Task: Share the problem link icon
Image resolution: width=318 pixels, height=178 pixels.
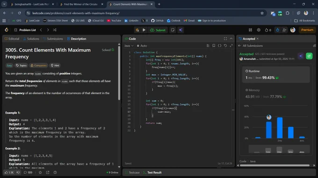Action: 48,172
